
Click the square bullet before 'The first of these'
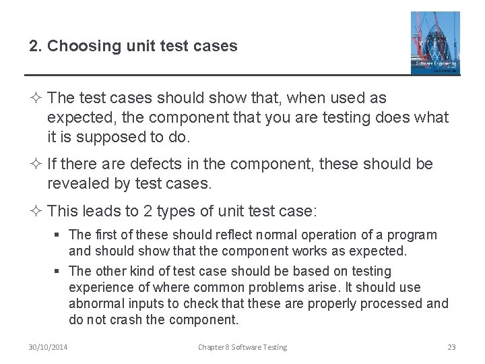click(x=57, y=235)
